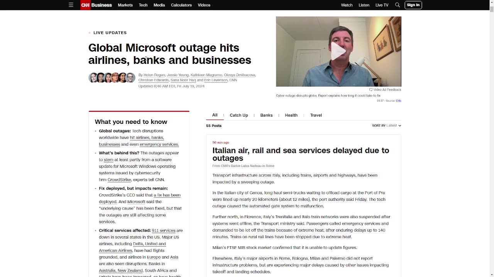Click the '50 min ago' timestamp
Screen dimensions: 494x277
(221, 142)
